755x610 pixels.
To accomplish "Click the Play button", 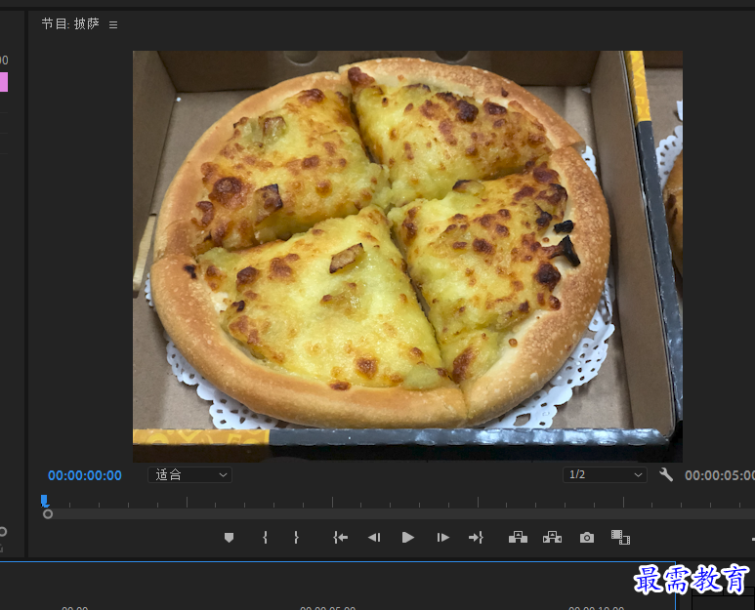I will click(x=408, y=538).
